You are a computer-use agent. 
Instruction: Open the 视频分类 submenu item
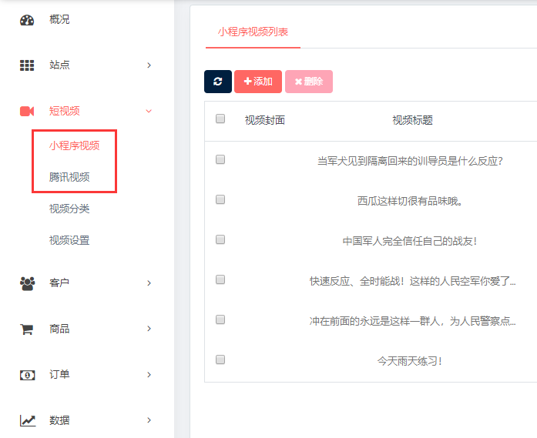point(69,209)
